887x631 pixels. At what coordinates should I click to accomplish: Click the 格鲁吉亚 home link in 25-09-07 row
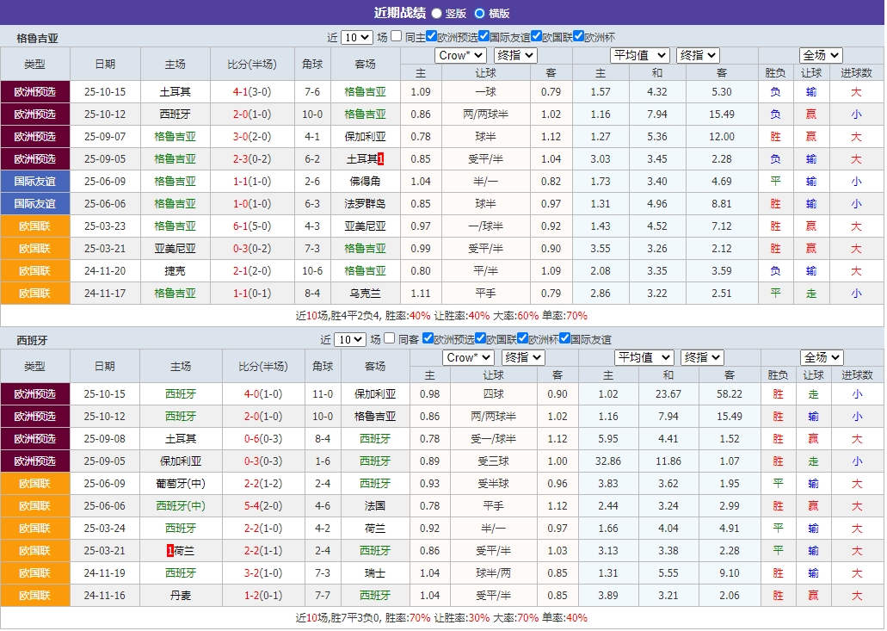point(178,137)
